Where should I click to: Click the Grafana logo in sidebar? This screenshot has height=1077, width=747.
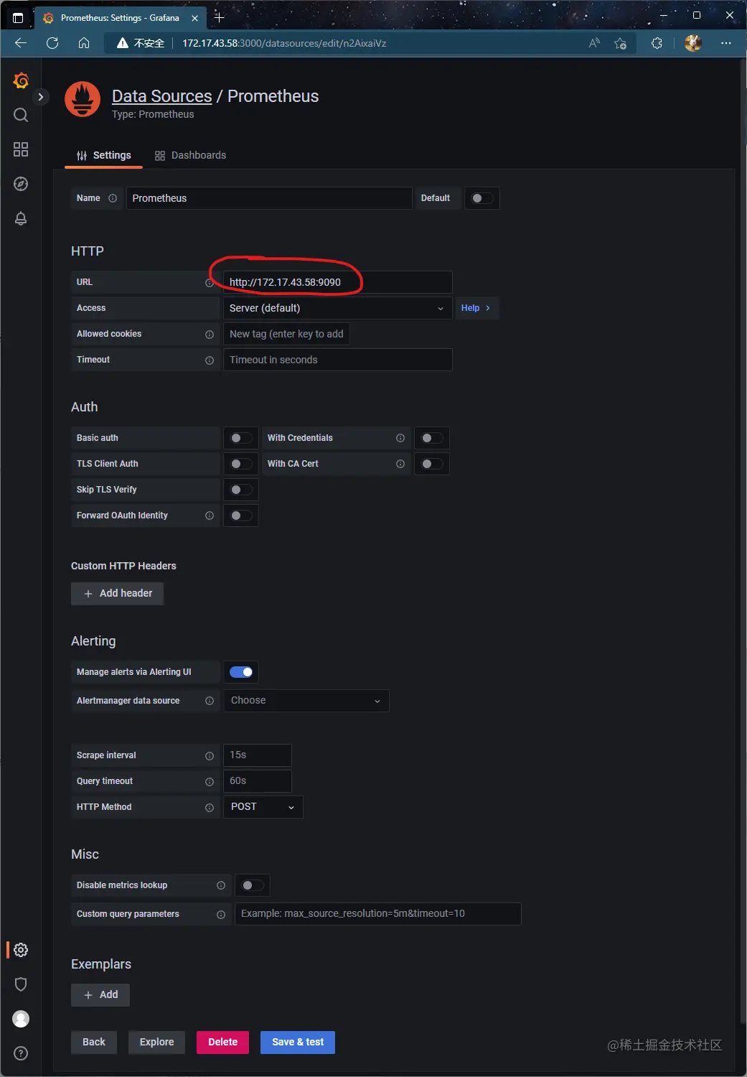click(21, 81)
